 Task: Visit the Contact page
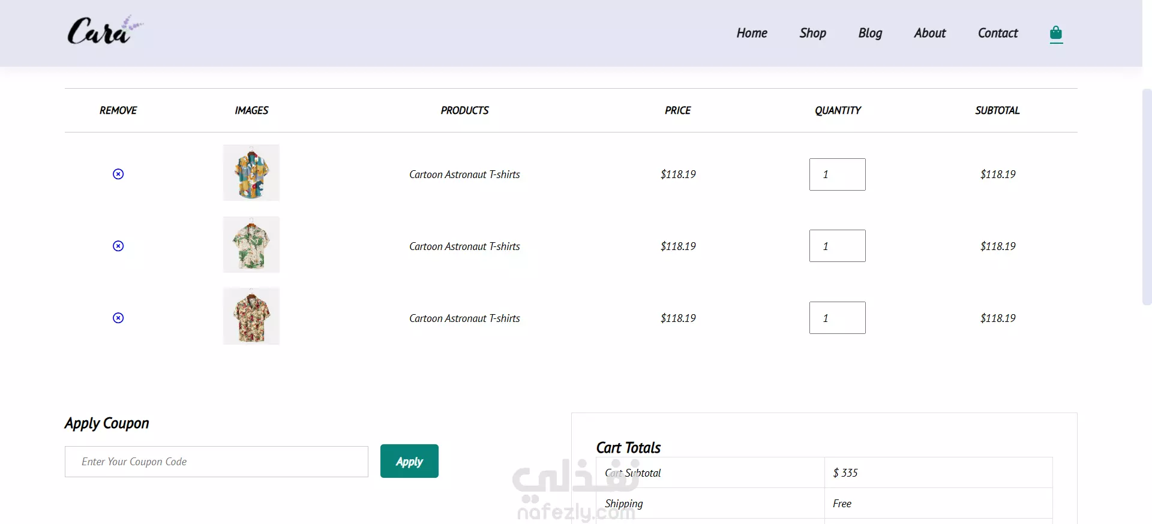coord(998,33)
